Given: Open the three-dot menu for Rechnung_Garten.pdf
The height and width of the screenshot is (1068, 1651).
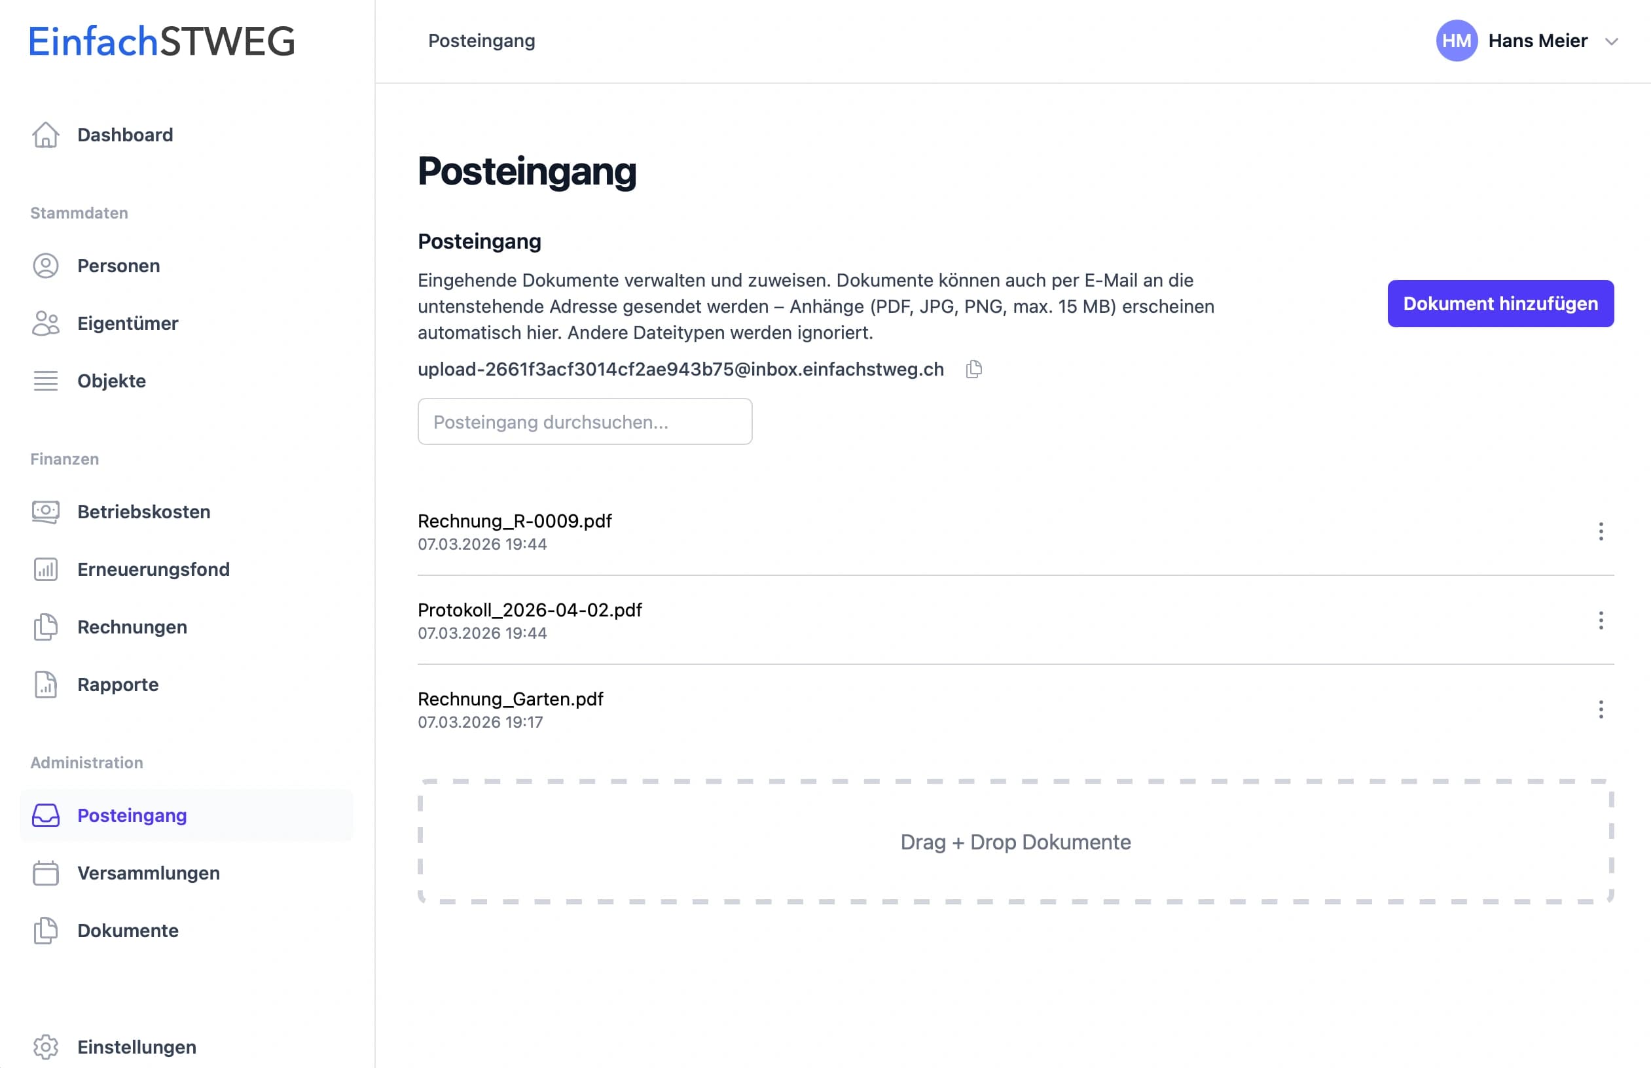Looking at the screenshot, I should click(x=1601, y=709).
